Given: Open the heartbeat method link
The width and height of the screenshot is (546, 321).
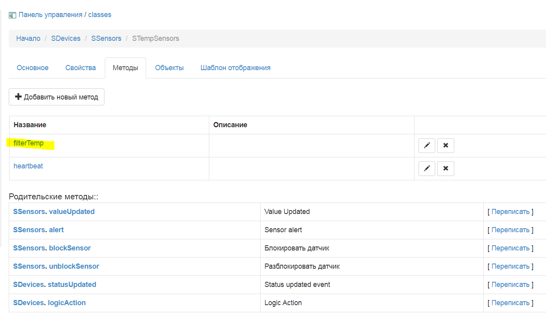Looking at the screenshot, I should (28, 166).
